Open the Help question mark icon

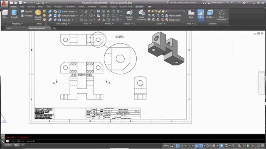[x=244, y=3]
